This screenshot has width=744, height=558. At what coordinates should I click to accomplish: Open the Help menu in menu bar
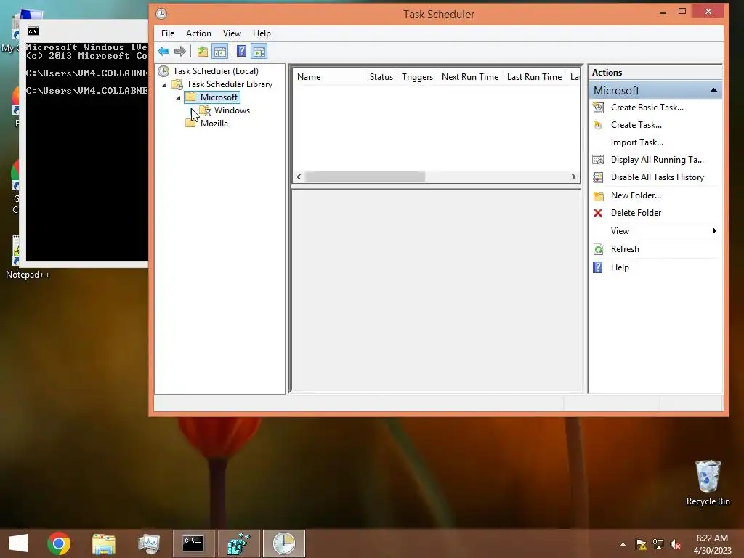(x=262, y=33)
